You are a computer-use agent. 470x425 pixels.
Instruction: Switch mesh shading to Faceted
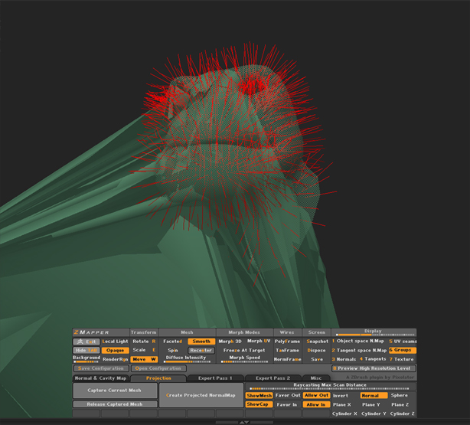(x=173, y=342)
